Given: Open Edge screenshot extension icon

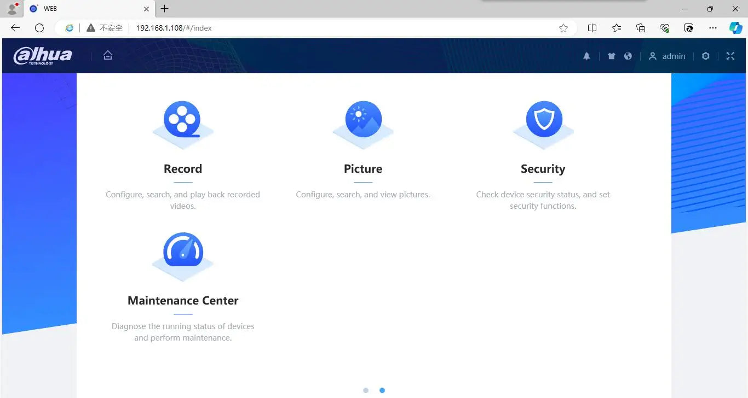Looking at the screenshot, I should (689, 28).
